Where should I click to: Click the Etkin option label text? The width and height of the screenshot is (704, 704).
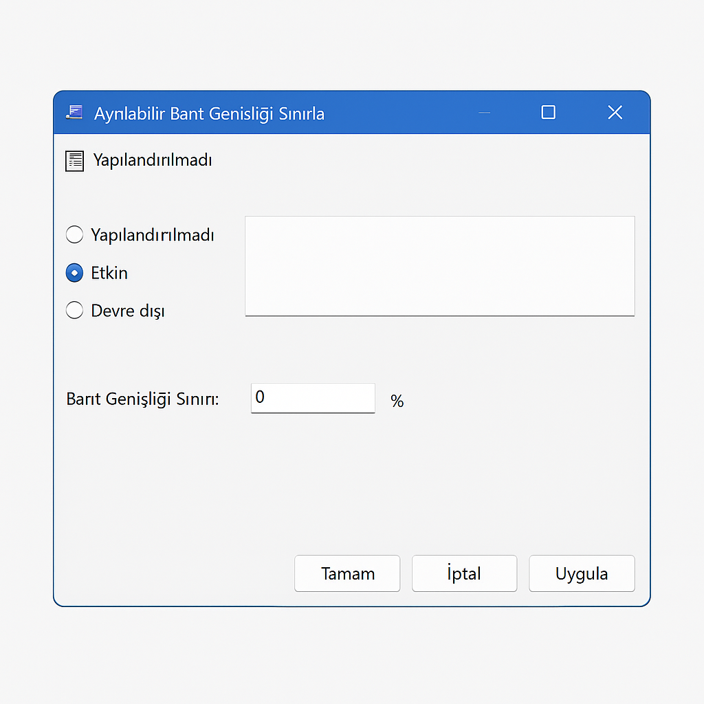109,273
